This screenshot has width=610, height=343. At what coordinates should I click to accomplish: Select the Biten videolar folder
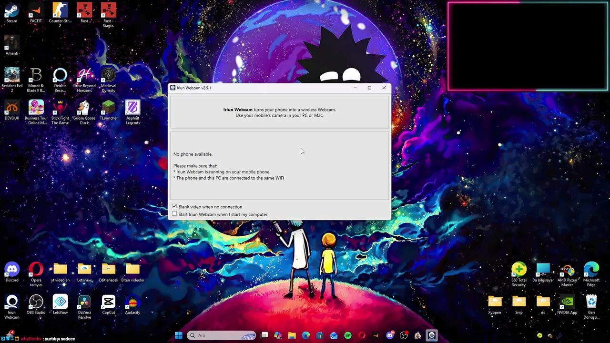point(132,272)
